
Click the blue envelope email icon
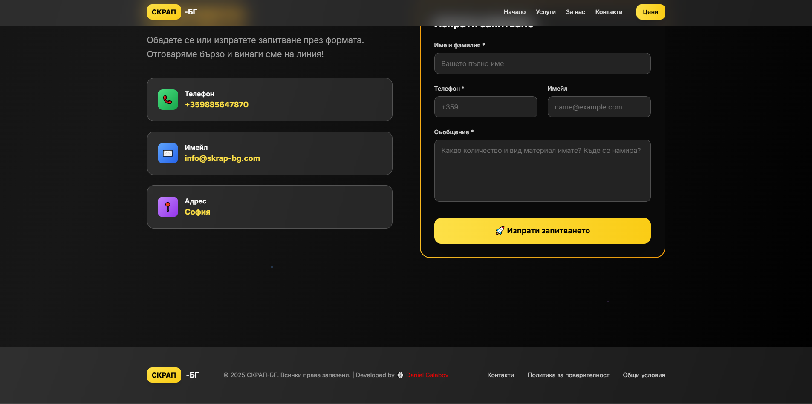coord(168,153)
